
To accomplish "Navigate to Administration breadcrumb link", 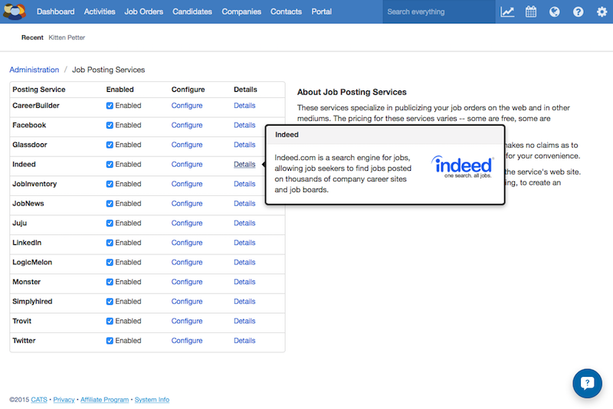I will click(x=34, y=70).
